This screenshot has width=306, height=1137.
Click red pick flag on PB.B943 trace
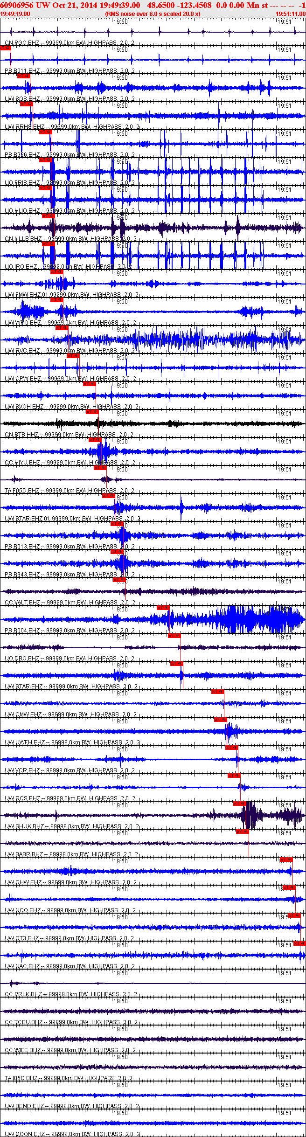pyautogui.click(x=117, y=552)
